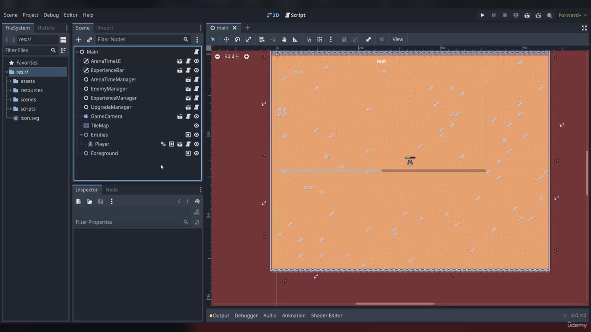The width and height of the screenshot is (591, 332).
Task: Toggle Entities group-children lock icon
Action: pos(188,135)
